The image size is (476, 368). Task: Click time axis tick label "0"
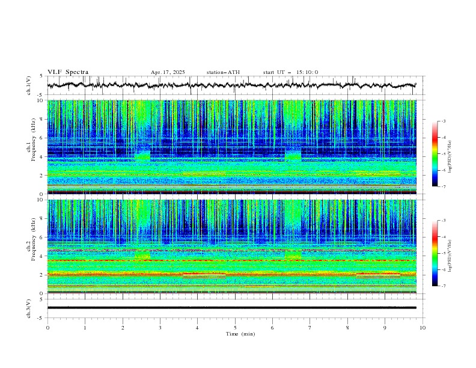pyautogui.click(x=47, y=328)
